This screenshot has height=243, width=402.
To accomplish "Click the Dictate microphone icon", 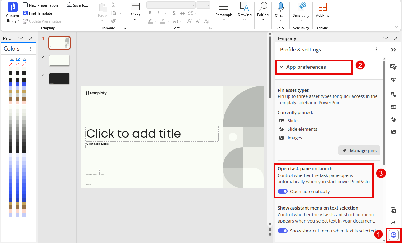I will click(280, 7).
